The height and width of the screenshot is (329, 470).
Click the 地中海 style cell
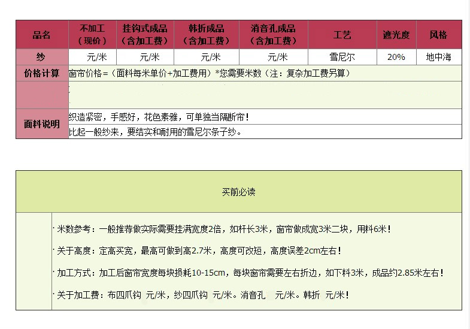click(x=439, y=57)
